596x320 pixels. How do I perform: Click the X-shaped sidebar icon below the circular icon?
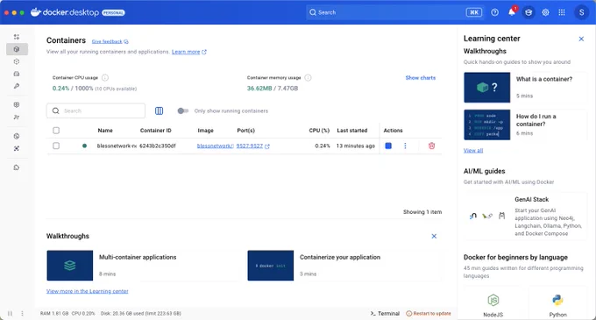pos(17,148)
